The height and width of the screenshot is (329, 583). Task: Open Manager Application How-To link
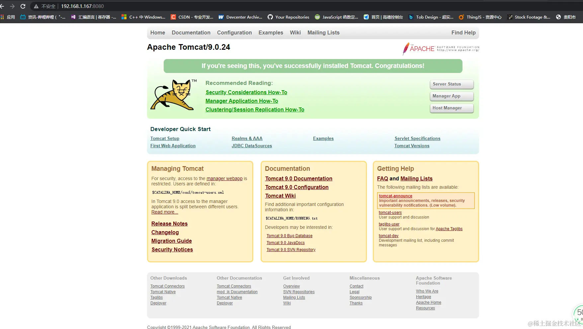coord(242,101)
